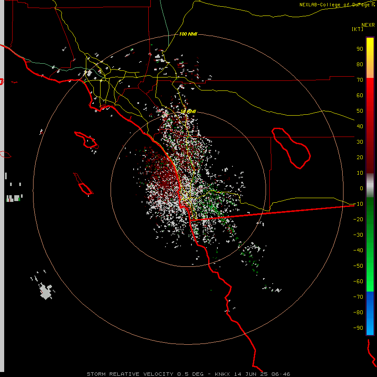377x377 pixels.
Task: Click the blue bottom segment of color bar
Action: 370,313
